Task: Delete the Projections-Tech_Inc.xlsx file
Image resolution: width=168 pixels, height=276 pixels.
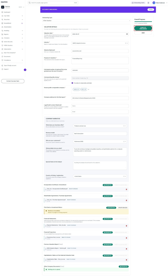Action: [x=126, y=238]
